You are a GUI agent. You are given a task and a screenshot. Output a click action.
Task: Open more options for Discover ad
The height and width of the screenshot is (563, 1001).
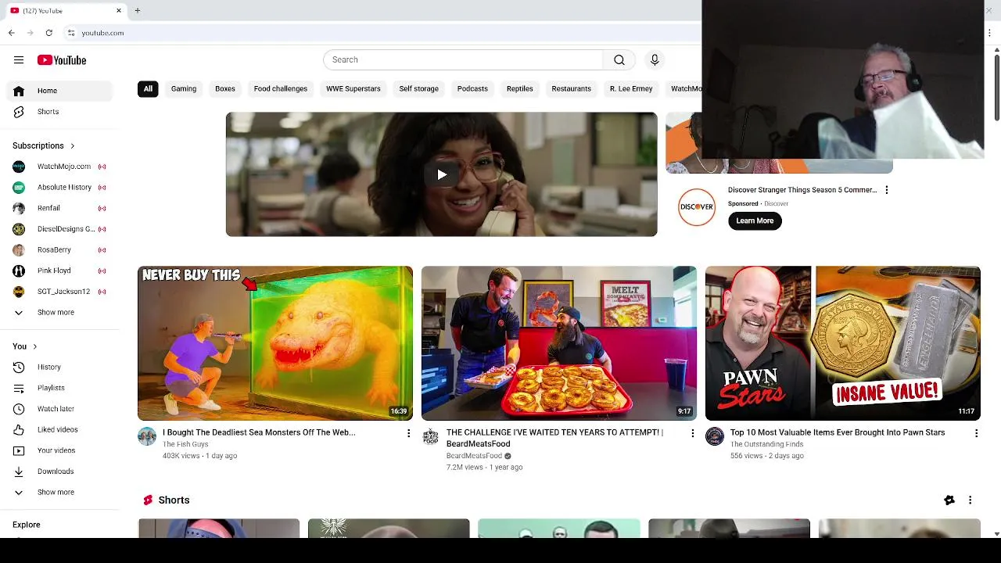click(x=886, y=190)
